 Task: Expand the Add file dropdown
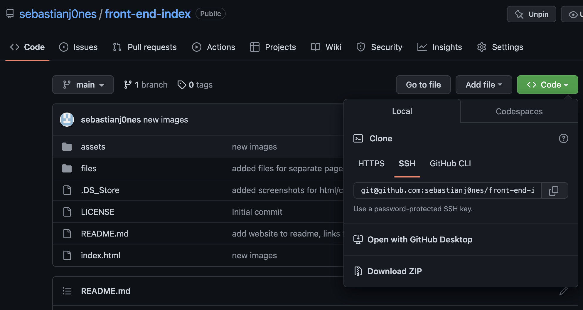(484, 85)
